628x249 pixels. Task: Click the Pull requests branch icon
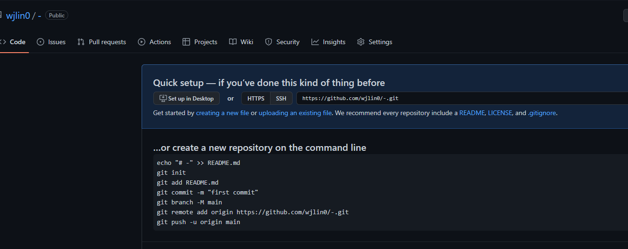coord(81,42)
